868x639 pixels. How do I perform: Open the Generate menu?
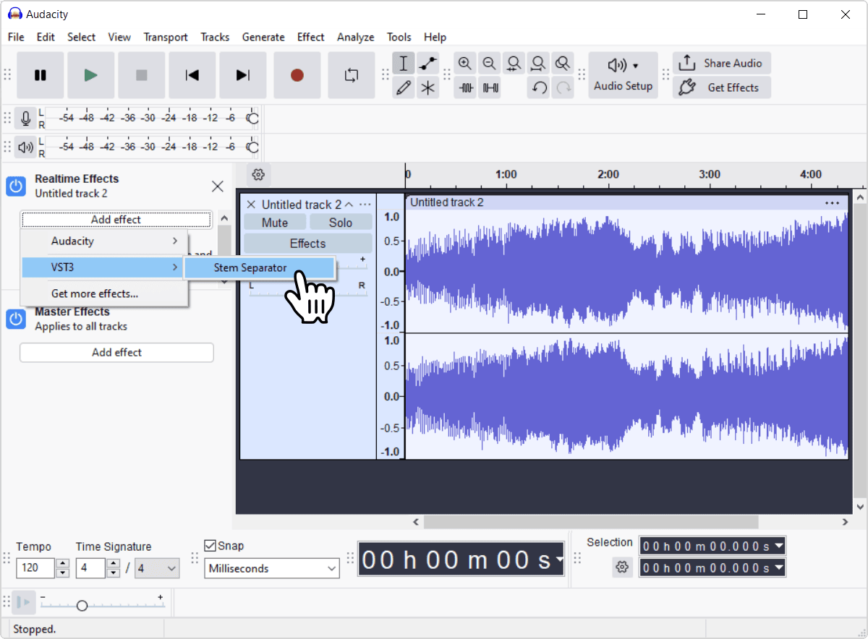click(x=263, y=37)
